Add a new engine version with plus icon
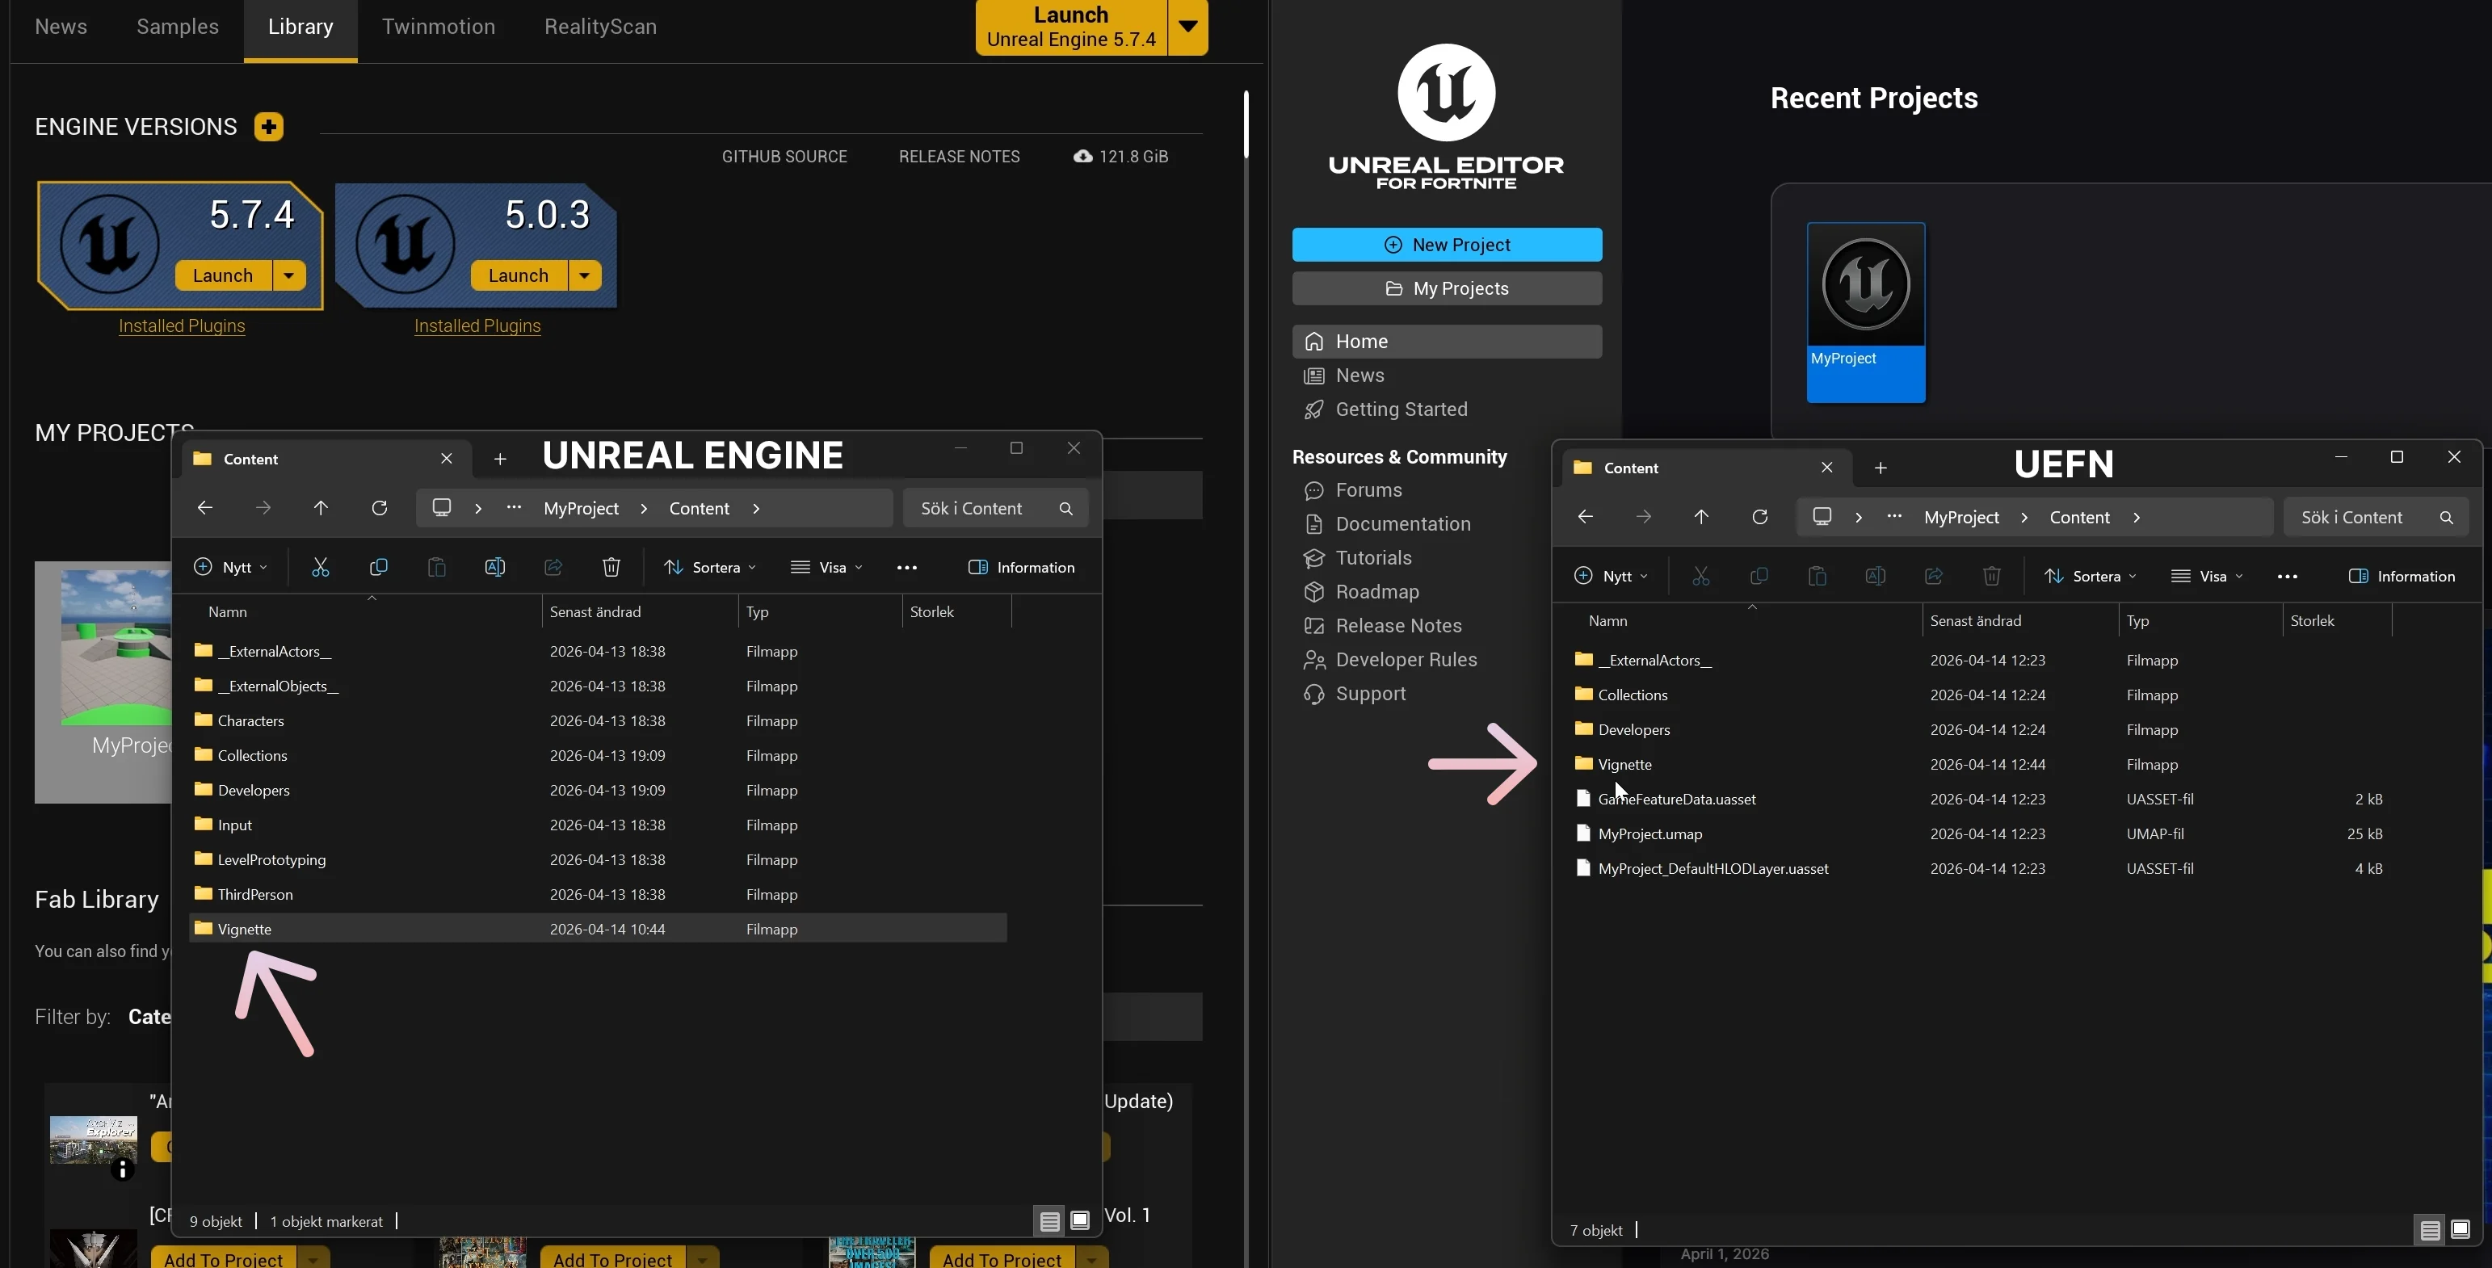 (x=269, y=127)
